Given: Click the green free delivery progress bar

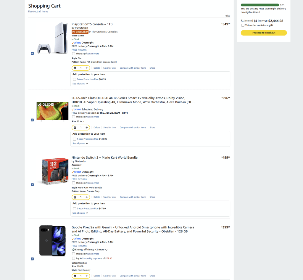Looking at the screenshot, I should click(x=260, y=5).
